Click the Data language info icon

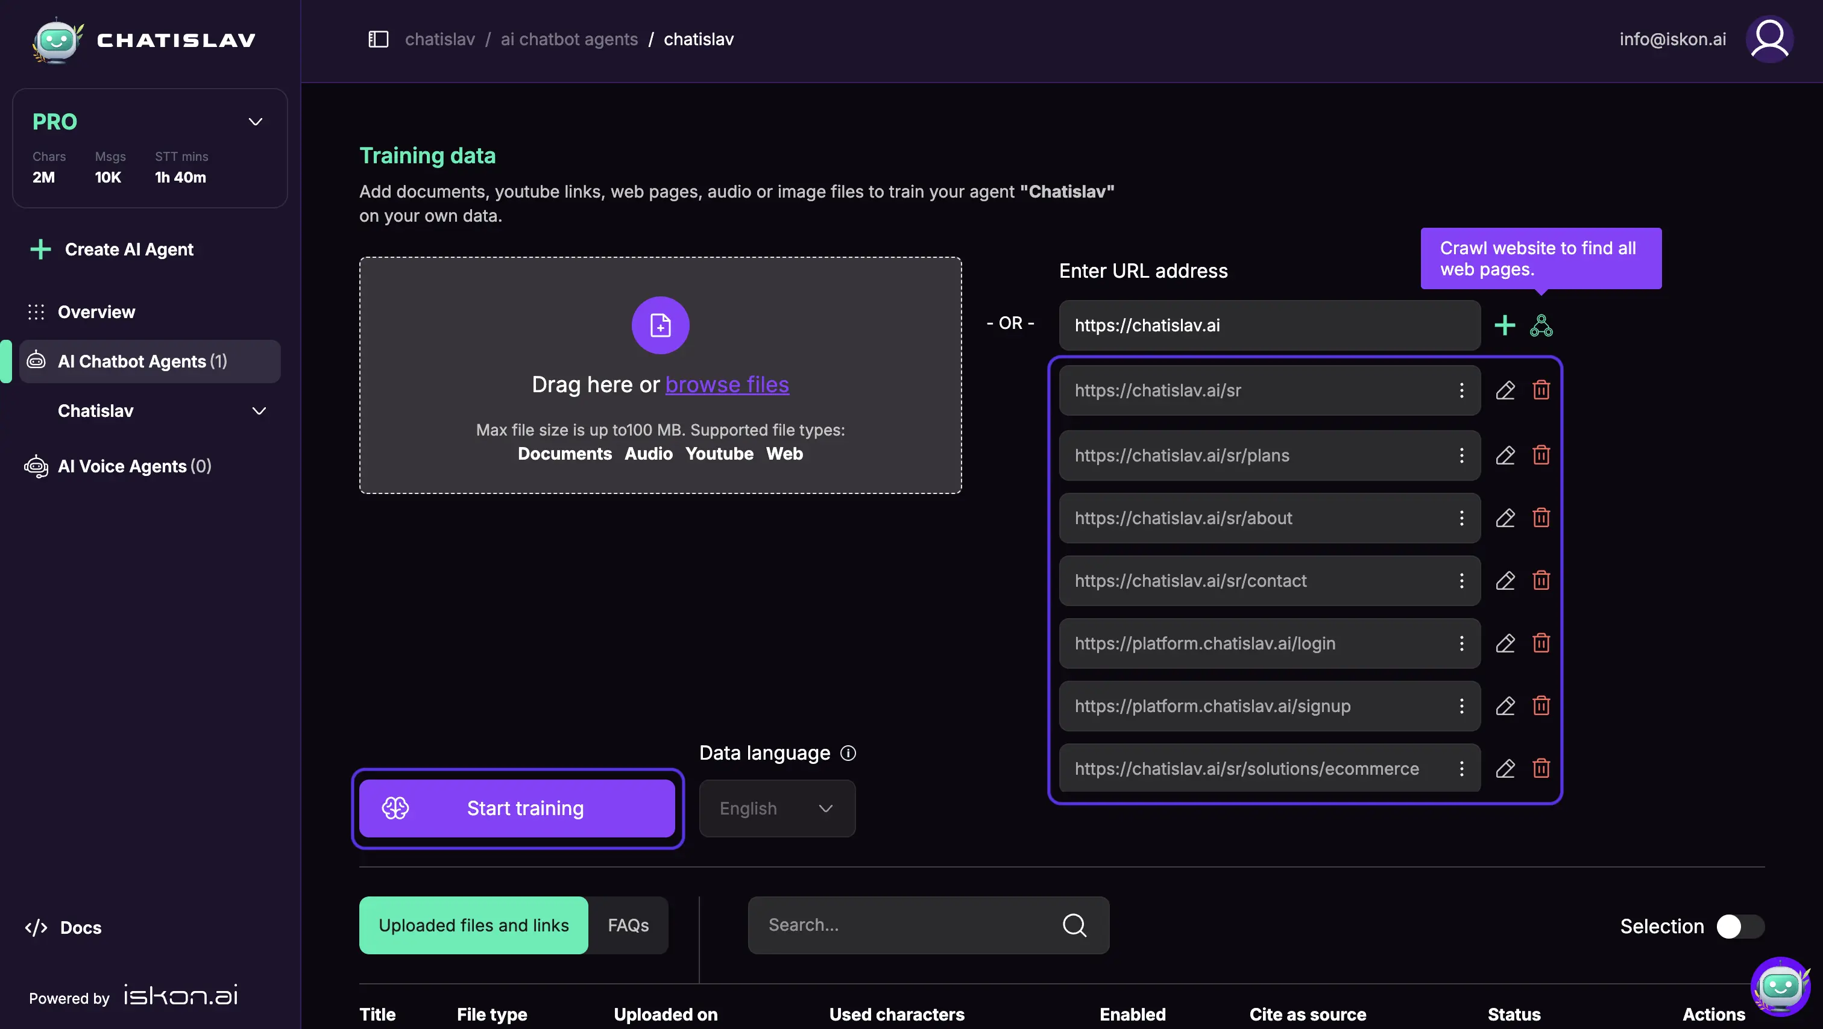tap(848, 753)
